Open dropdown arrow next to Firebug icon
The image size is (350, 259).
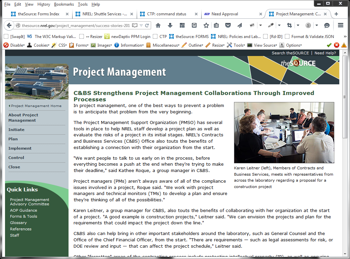(x=260, y=25)
